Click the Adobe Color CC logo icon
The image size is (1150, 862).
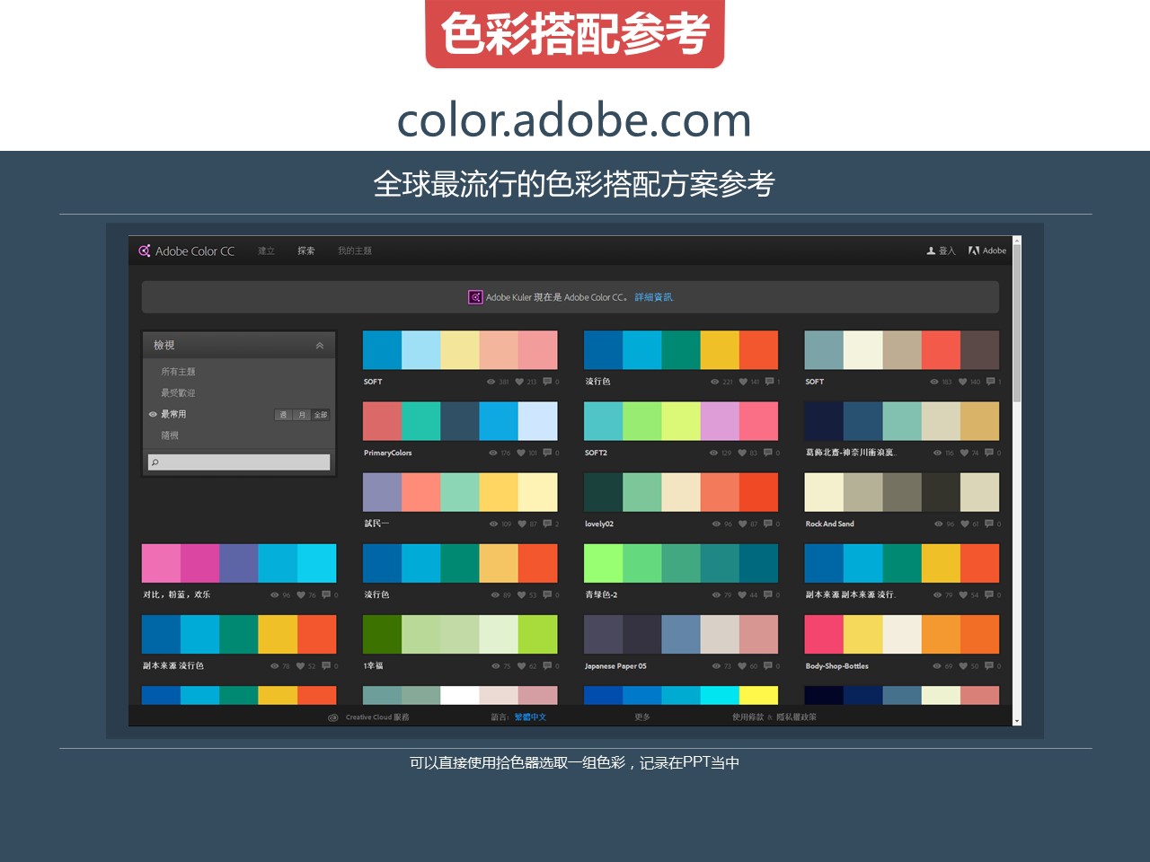click(x=145, y=251)
